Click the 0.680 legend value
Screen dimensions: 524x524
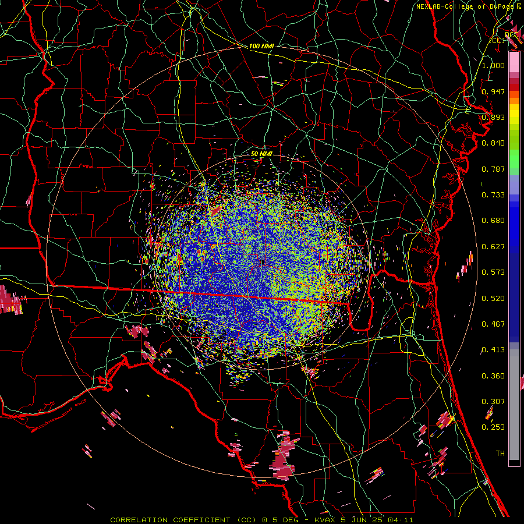point(493,220)
